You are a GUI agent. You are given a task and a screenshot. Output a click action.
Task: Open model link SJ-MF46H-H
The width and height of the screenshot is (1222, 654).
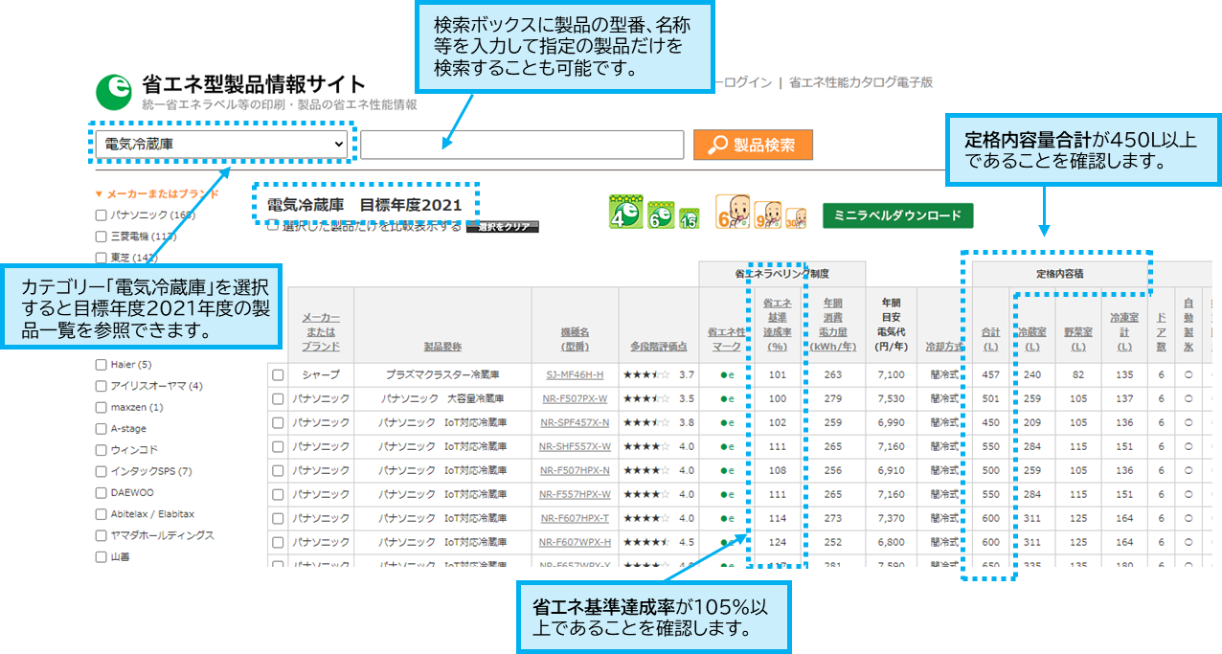(575, 375)
